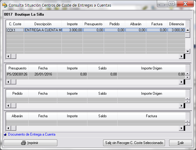The width and height of the screenshot is (196, 150).
Task: Click Albarán header in cost center table
Action: [136, 24]
